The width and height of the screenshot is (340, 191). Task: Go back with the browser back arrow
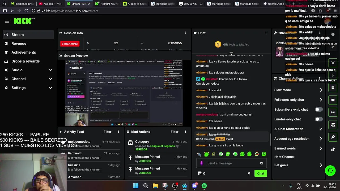[12, 11]
